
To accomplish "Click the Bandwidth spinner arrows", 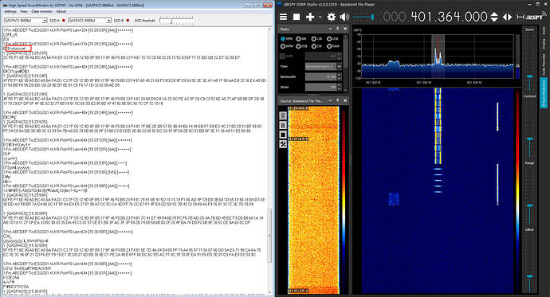I will pyautogui.click(x=340, y=76).
